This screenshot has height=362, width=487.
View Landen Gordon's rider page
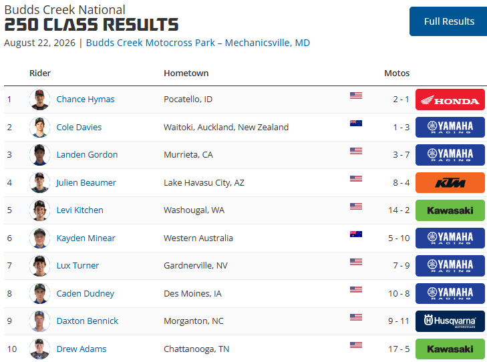tap(87, 154)
